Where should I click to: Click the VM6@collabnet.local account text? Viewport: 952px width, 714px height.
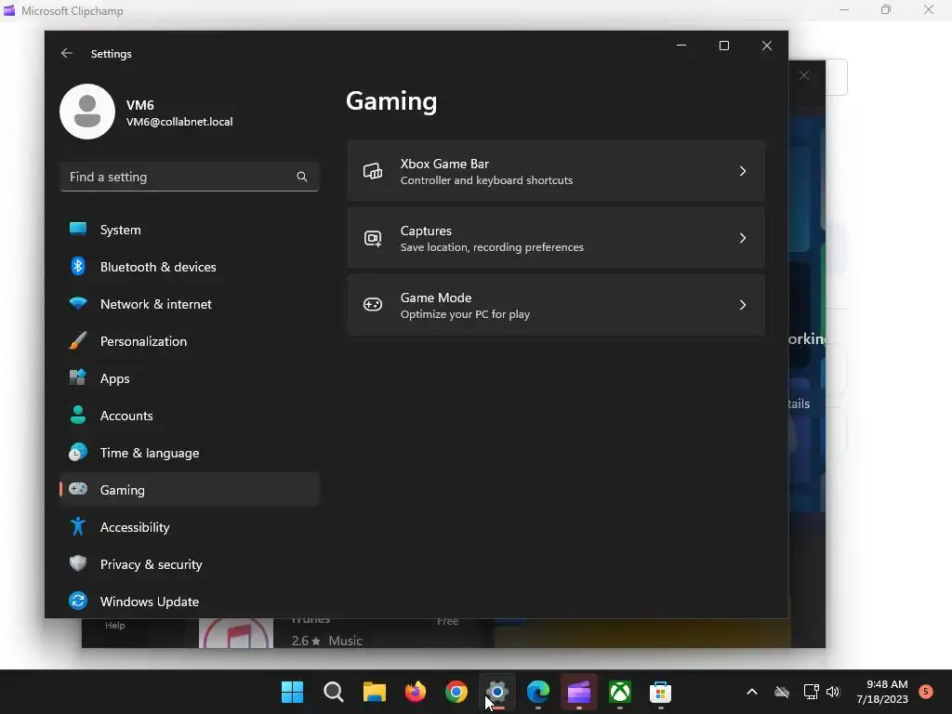click(179, 122)
